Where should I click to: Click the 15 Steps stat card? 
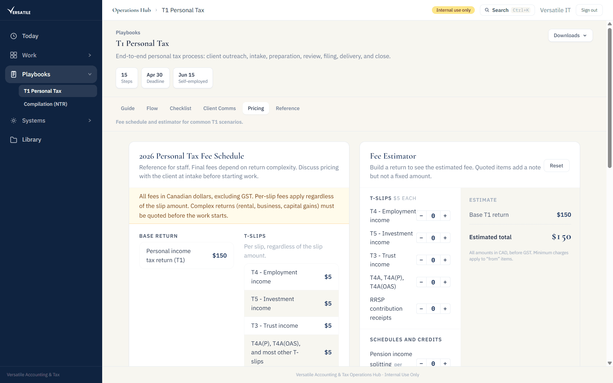[x=127, y=78]
